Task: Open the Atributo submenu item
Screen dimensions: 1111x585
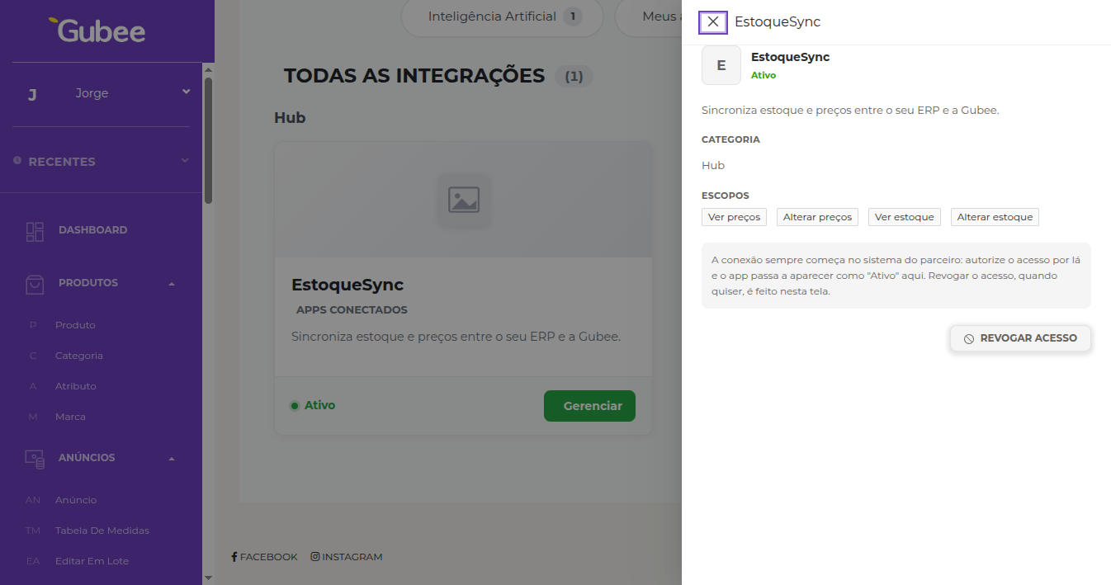Action: coord(76,386)
